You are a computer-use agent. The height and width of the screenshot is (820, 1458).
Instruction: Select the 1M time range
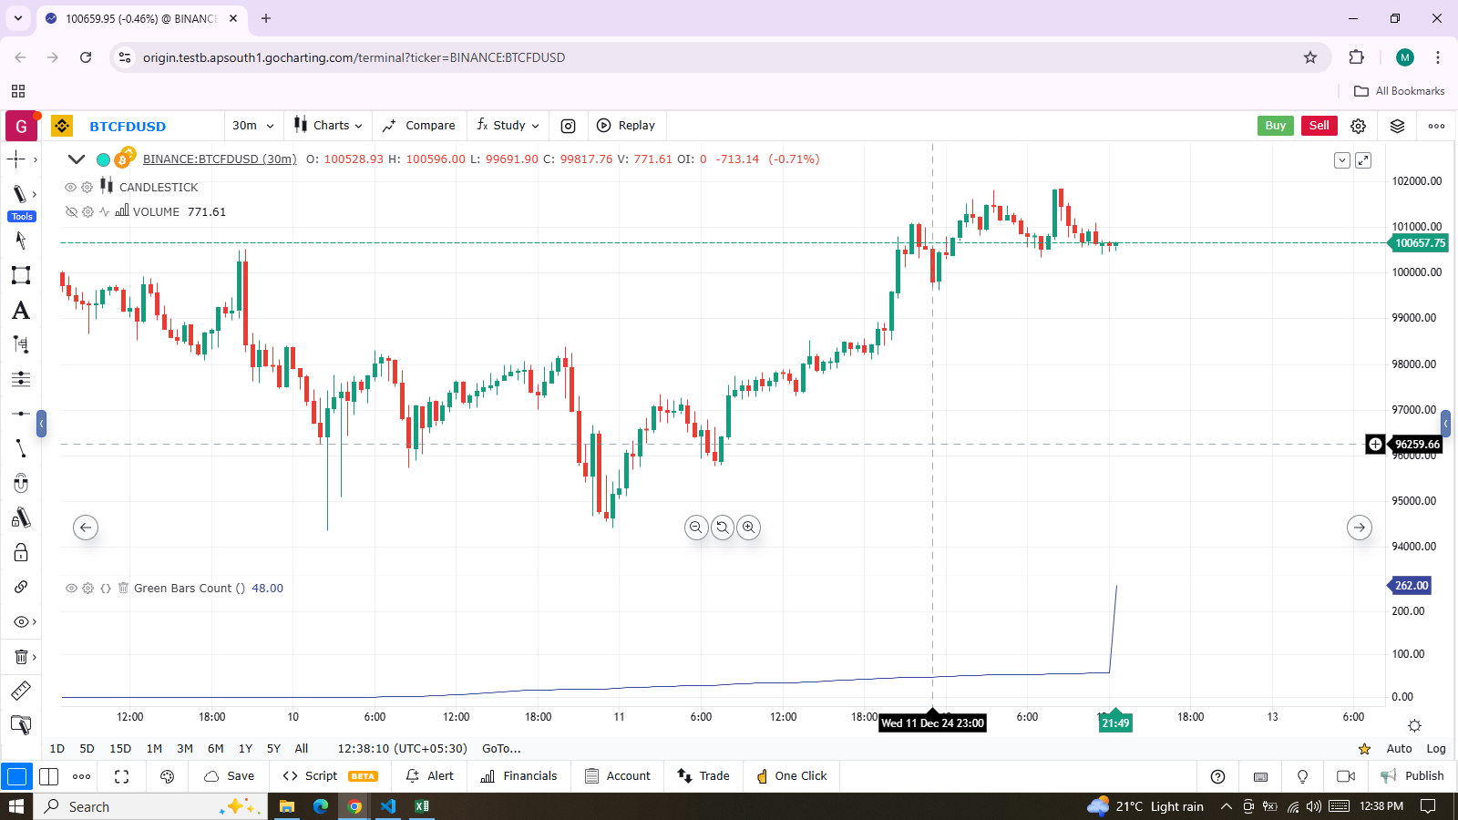tap(154, 749)
